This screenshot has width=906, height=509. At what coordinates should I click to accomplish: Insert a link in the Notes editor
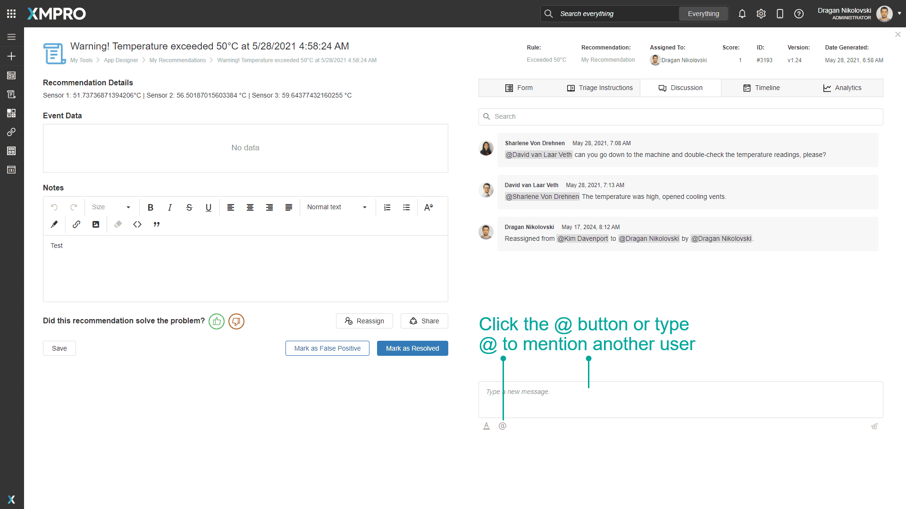click(x=76, y=224)
